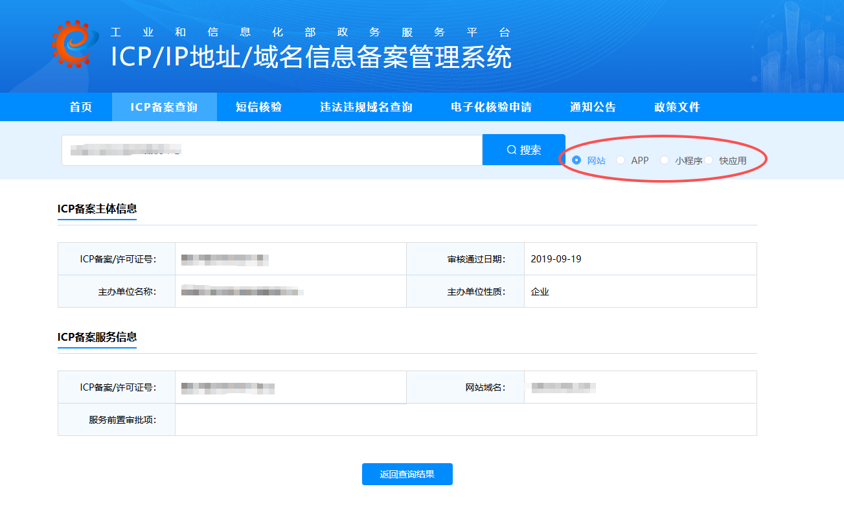Select the 网站 radio button

pyautogui.click(x=576, y=160)
